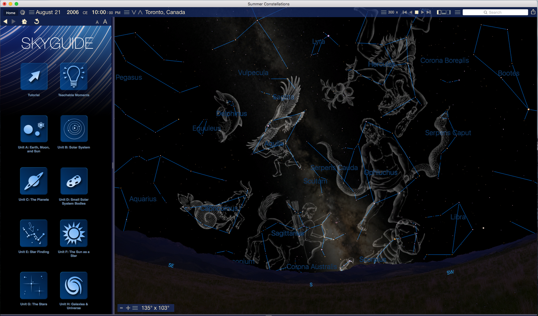The image size is (538, 316).
Task: Toggle the bottom panel layout button
Action: coord(444,12)
